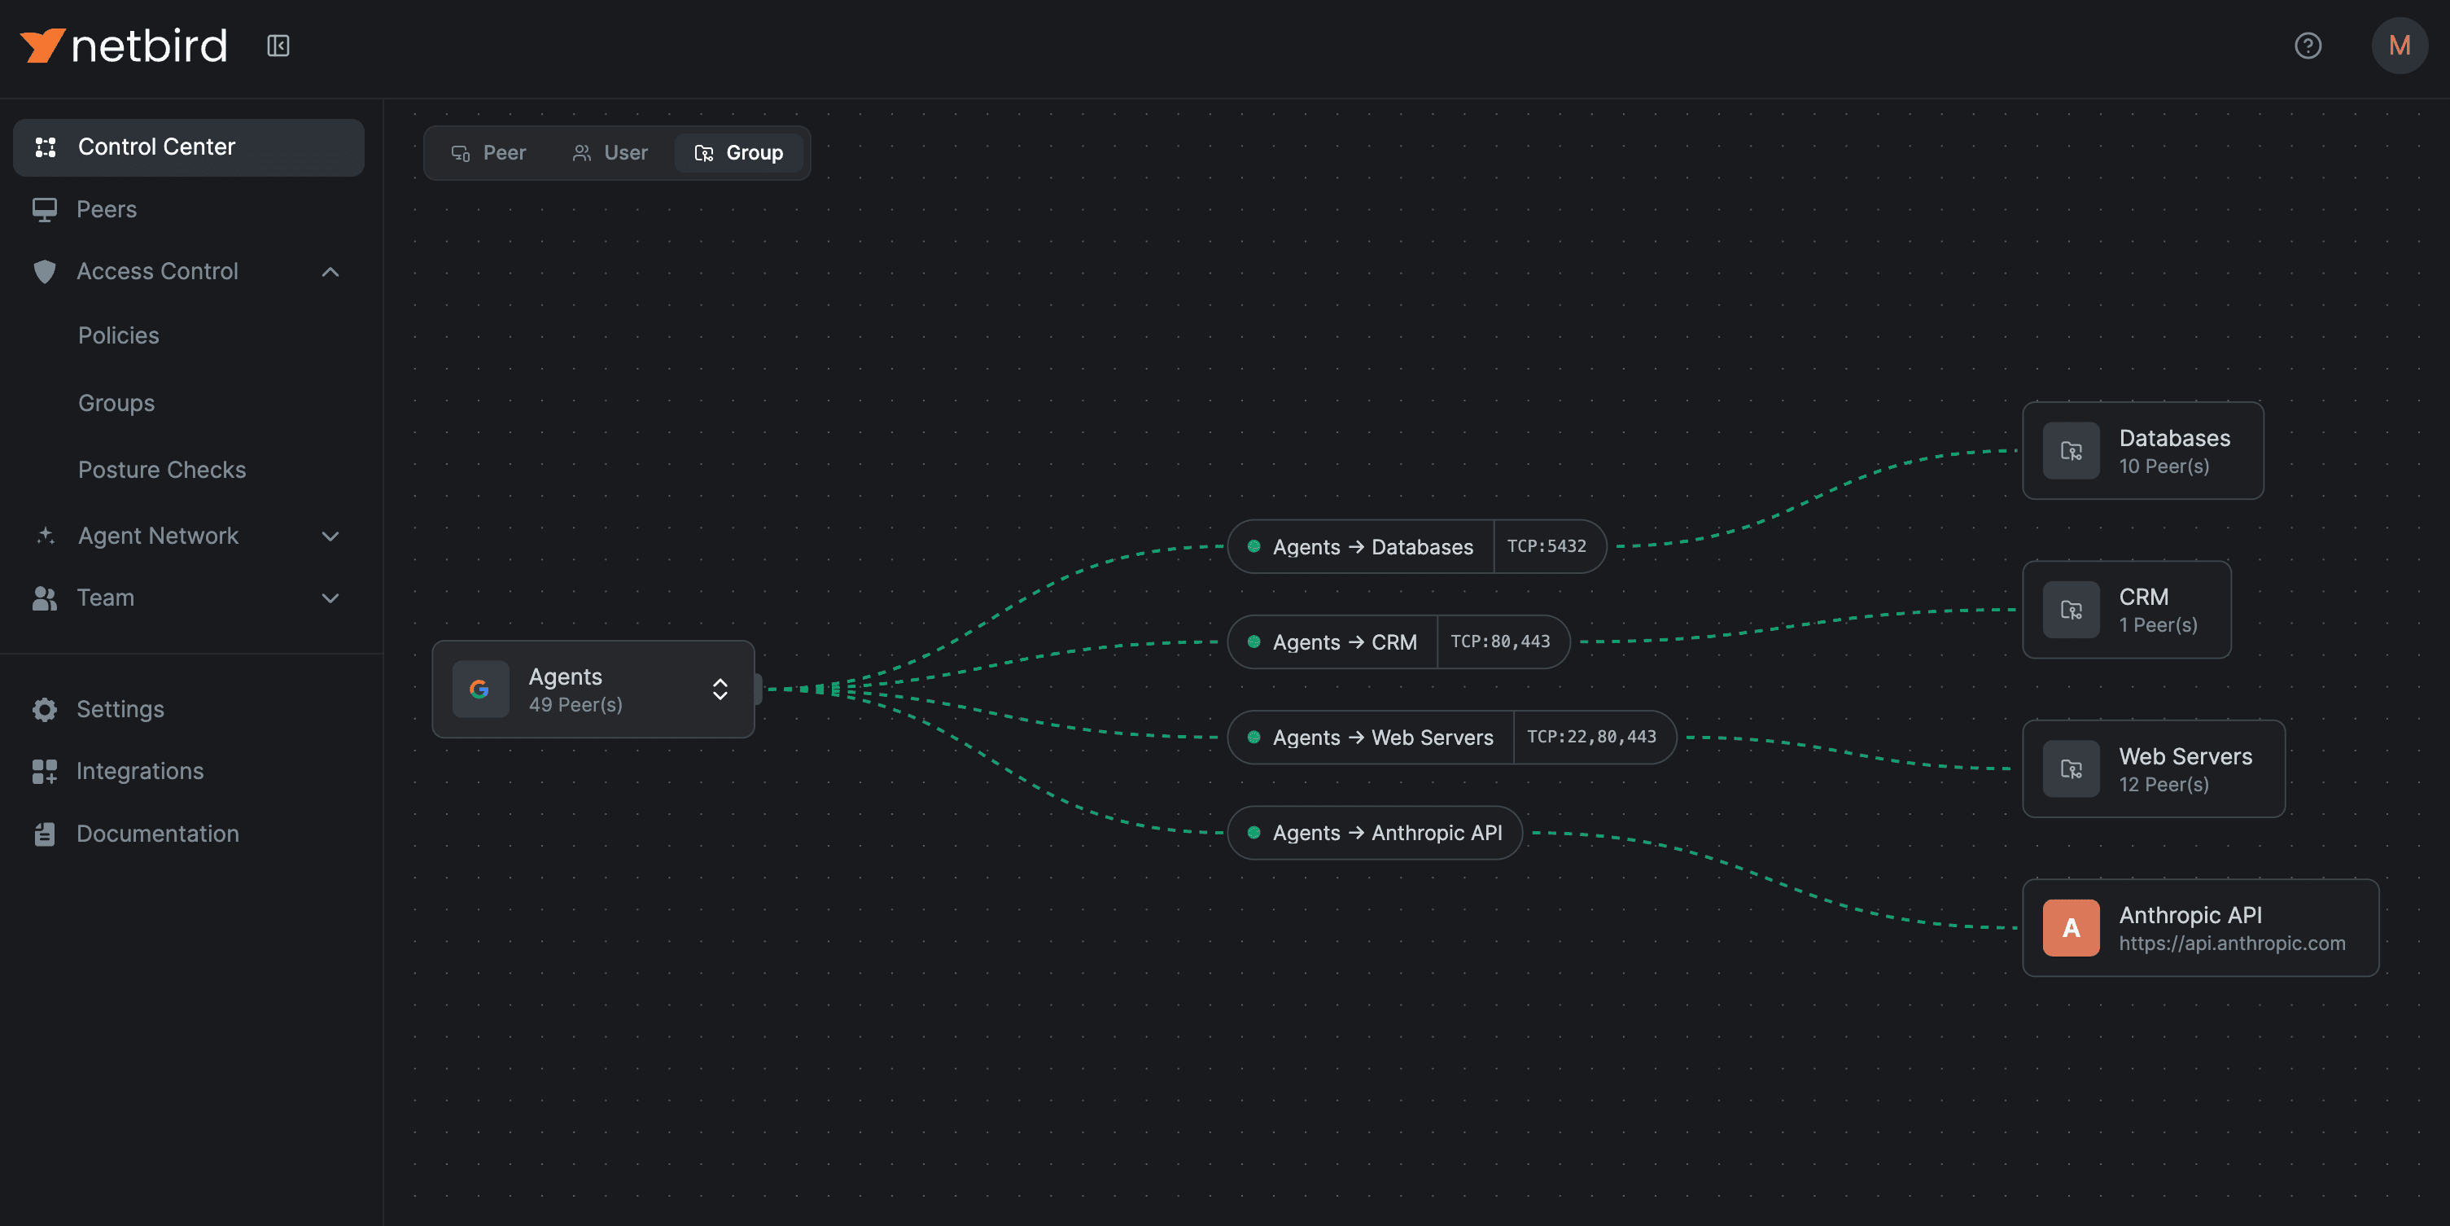Click the Integrations squares icon
The width and height of the screenshot is (2450, 1226).
pos(44,772)
